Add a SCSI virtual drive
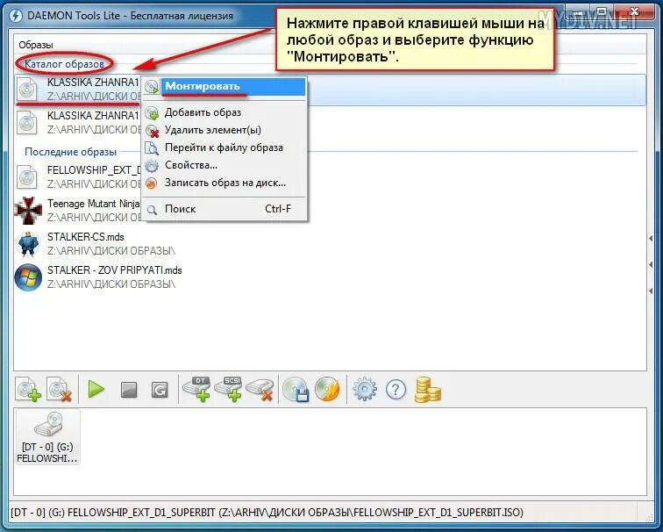Screen dimensions: 663x532 (228, 389)
